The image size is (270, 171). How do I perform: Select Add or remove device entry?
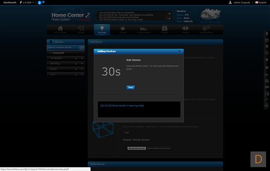tap(66, 48)
